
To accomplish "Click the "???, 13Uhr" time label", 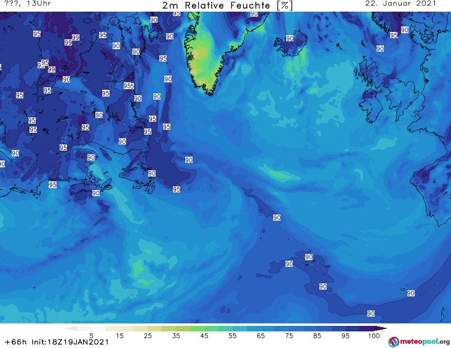I will (x=28, y=4).
